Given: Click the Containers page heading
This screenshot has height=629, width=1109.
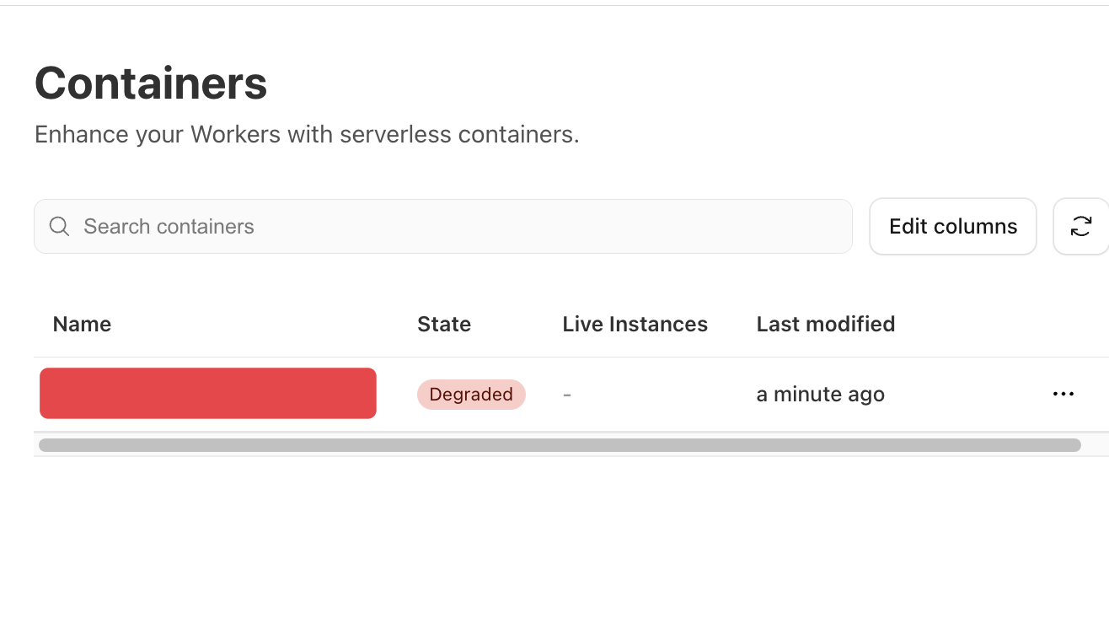Looking at the screenshot, I should click(151, 83).
